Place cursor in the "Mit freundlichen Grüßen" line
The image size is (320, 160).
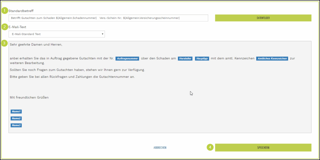[29, 97]
